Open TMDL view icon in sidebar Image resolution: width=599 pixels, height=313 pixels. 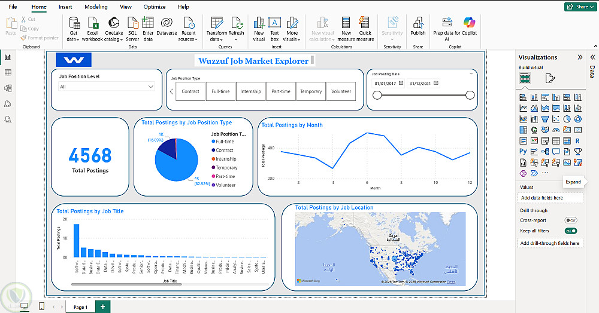pos(8,119)
